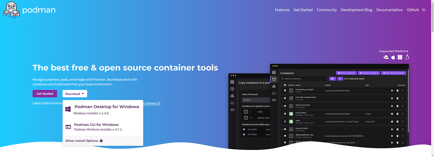Open pods icon in Containers window sidebar
The width and height of the screenshot is (434, 157).
tap(274, 86)
